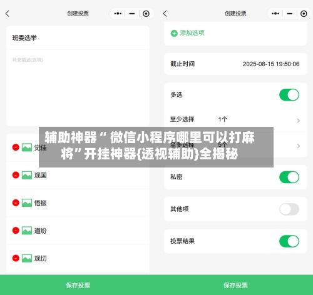Remove option 道纷 with red minus

pyautogui.click(x=16, y=231)
